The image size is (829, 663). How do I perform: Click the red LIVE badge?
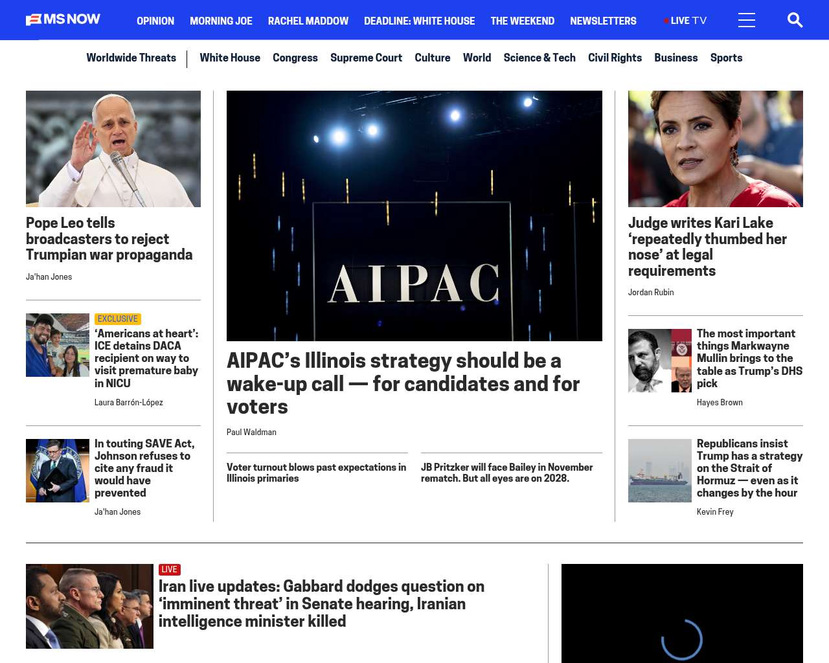tap(170, 570)
